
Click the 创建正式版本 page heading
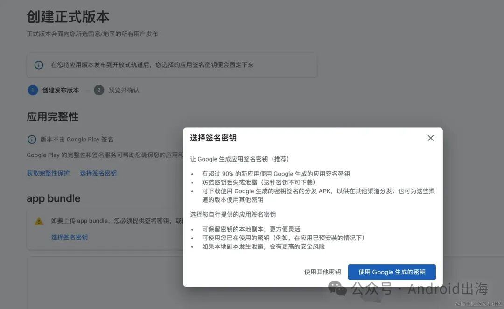(68, 16)
